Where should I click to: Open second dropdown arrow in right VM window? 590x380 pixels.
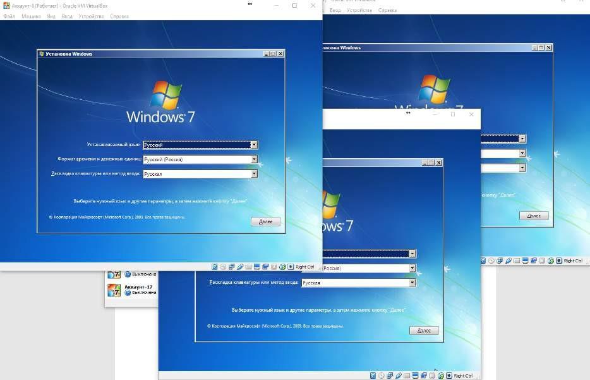[522, 153]
